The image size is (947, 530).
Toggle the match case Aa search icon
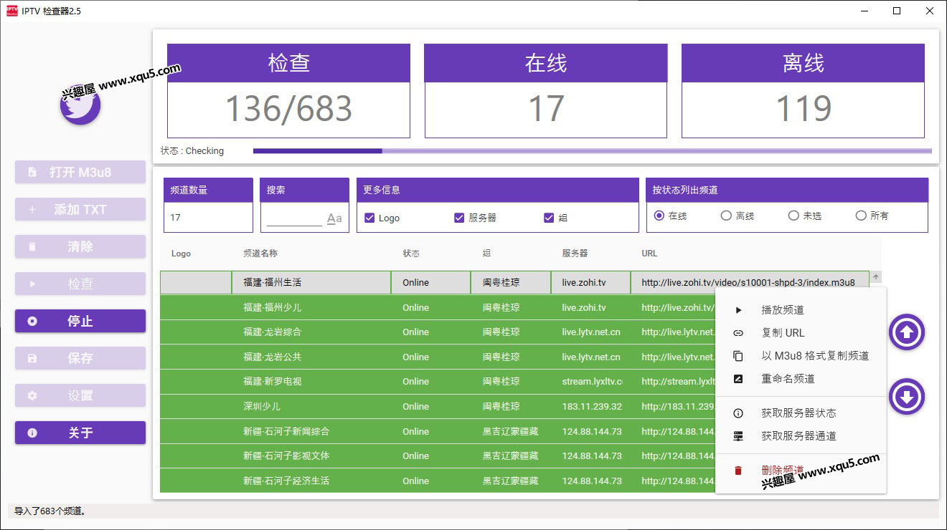334,218
